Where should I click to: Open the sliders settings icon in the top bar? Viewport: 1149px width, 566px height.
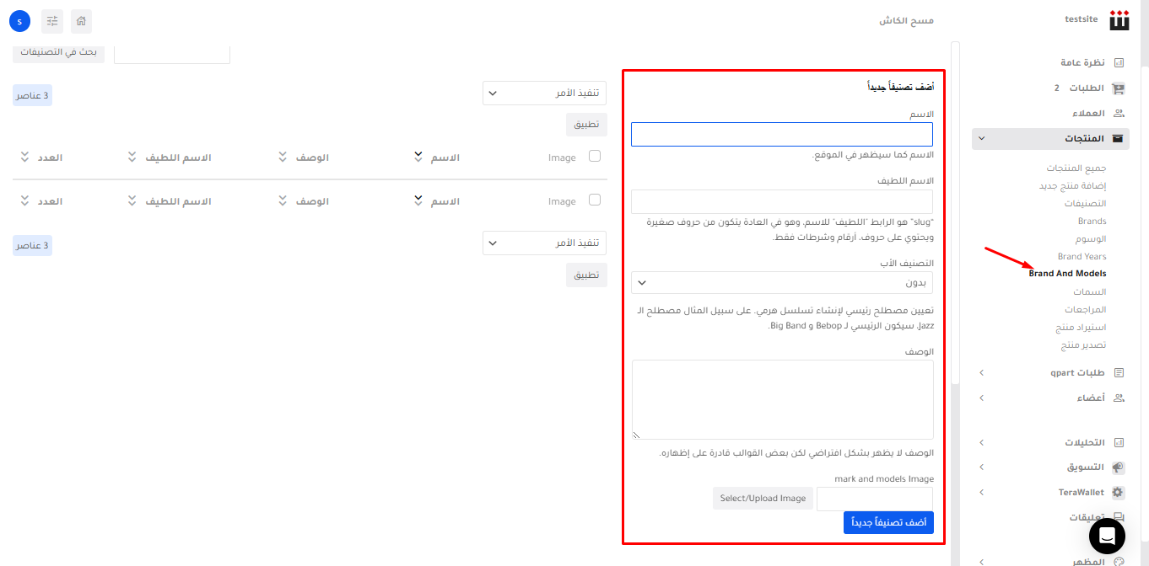coord(52,21)
